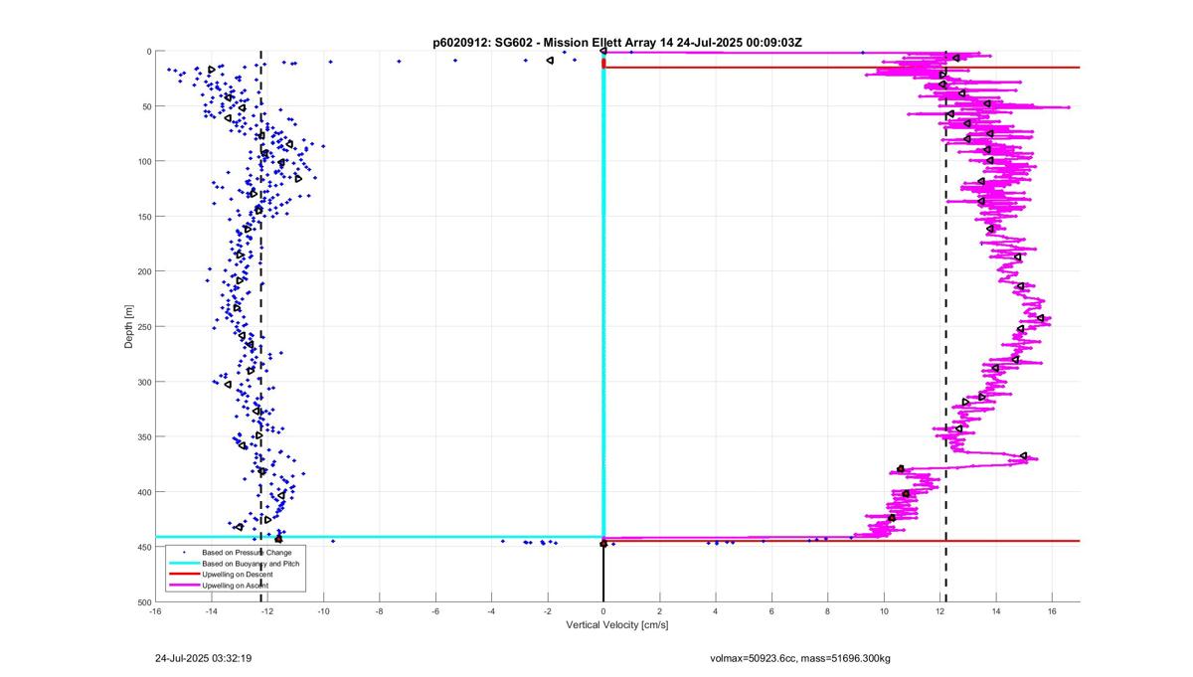1193x677 pixels.
Task: Click x-axis tick label '-6'
Action: pos(435,611)
